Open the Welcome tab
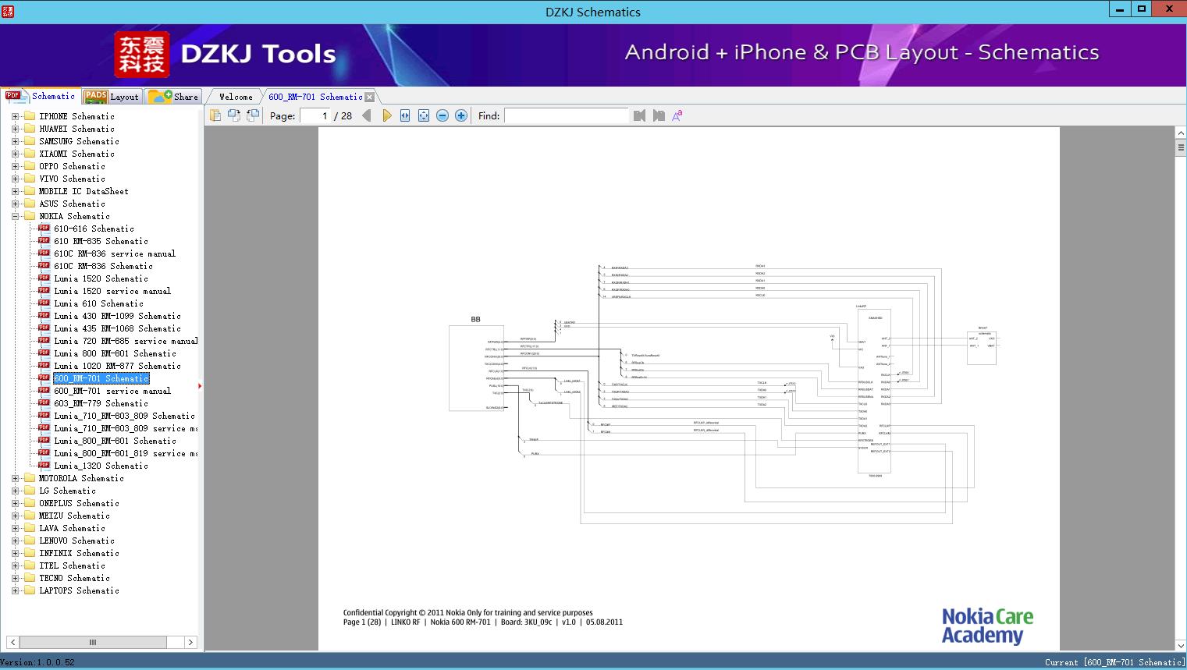Viewport: 1187px width, 670px height. [235, 97]
